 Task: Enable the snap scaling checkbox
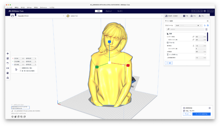click(x=21, y=68)
